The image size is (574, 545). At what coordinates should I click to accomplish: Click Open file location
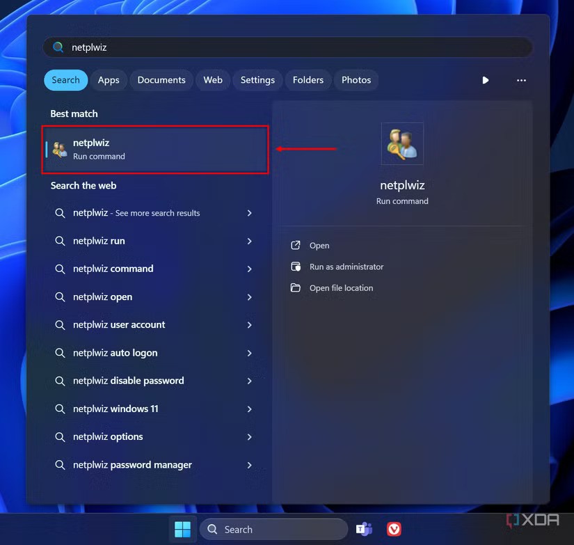[x=341, y=287]
